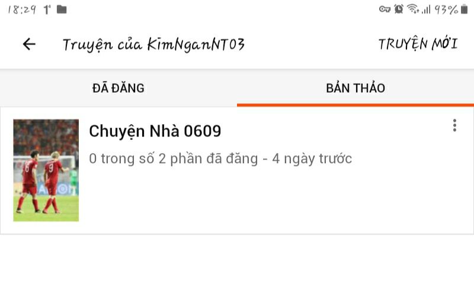Tap the battery icon in status bar
474x289 pixels.
pos(464,9)
